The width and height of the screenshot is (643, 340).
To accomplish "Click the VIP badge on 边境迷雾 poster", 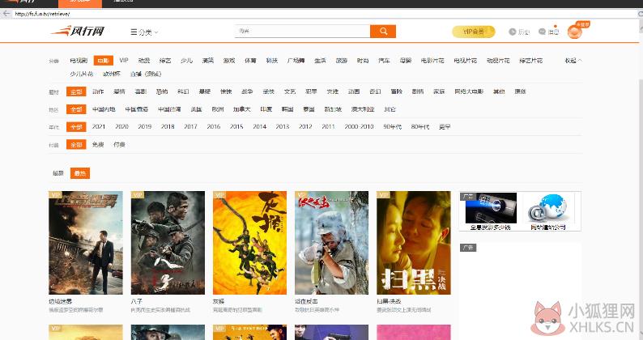I will click(55, 195).
